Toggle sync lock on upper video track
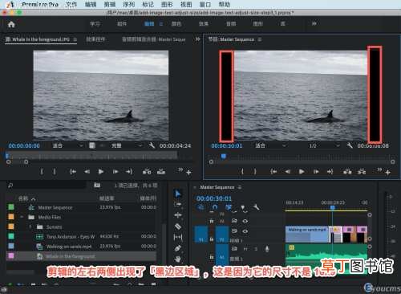 234,221
